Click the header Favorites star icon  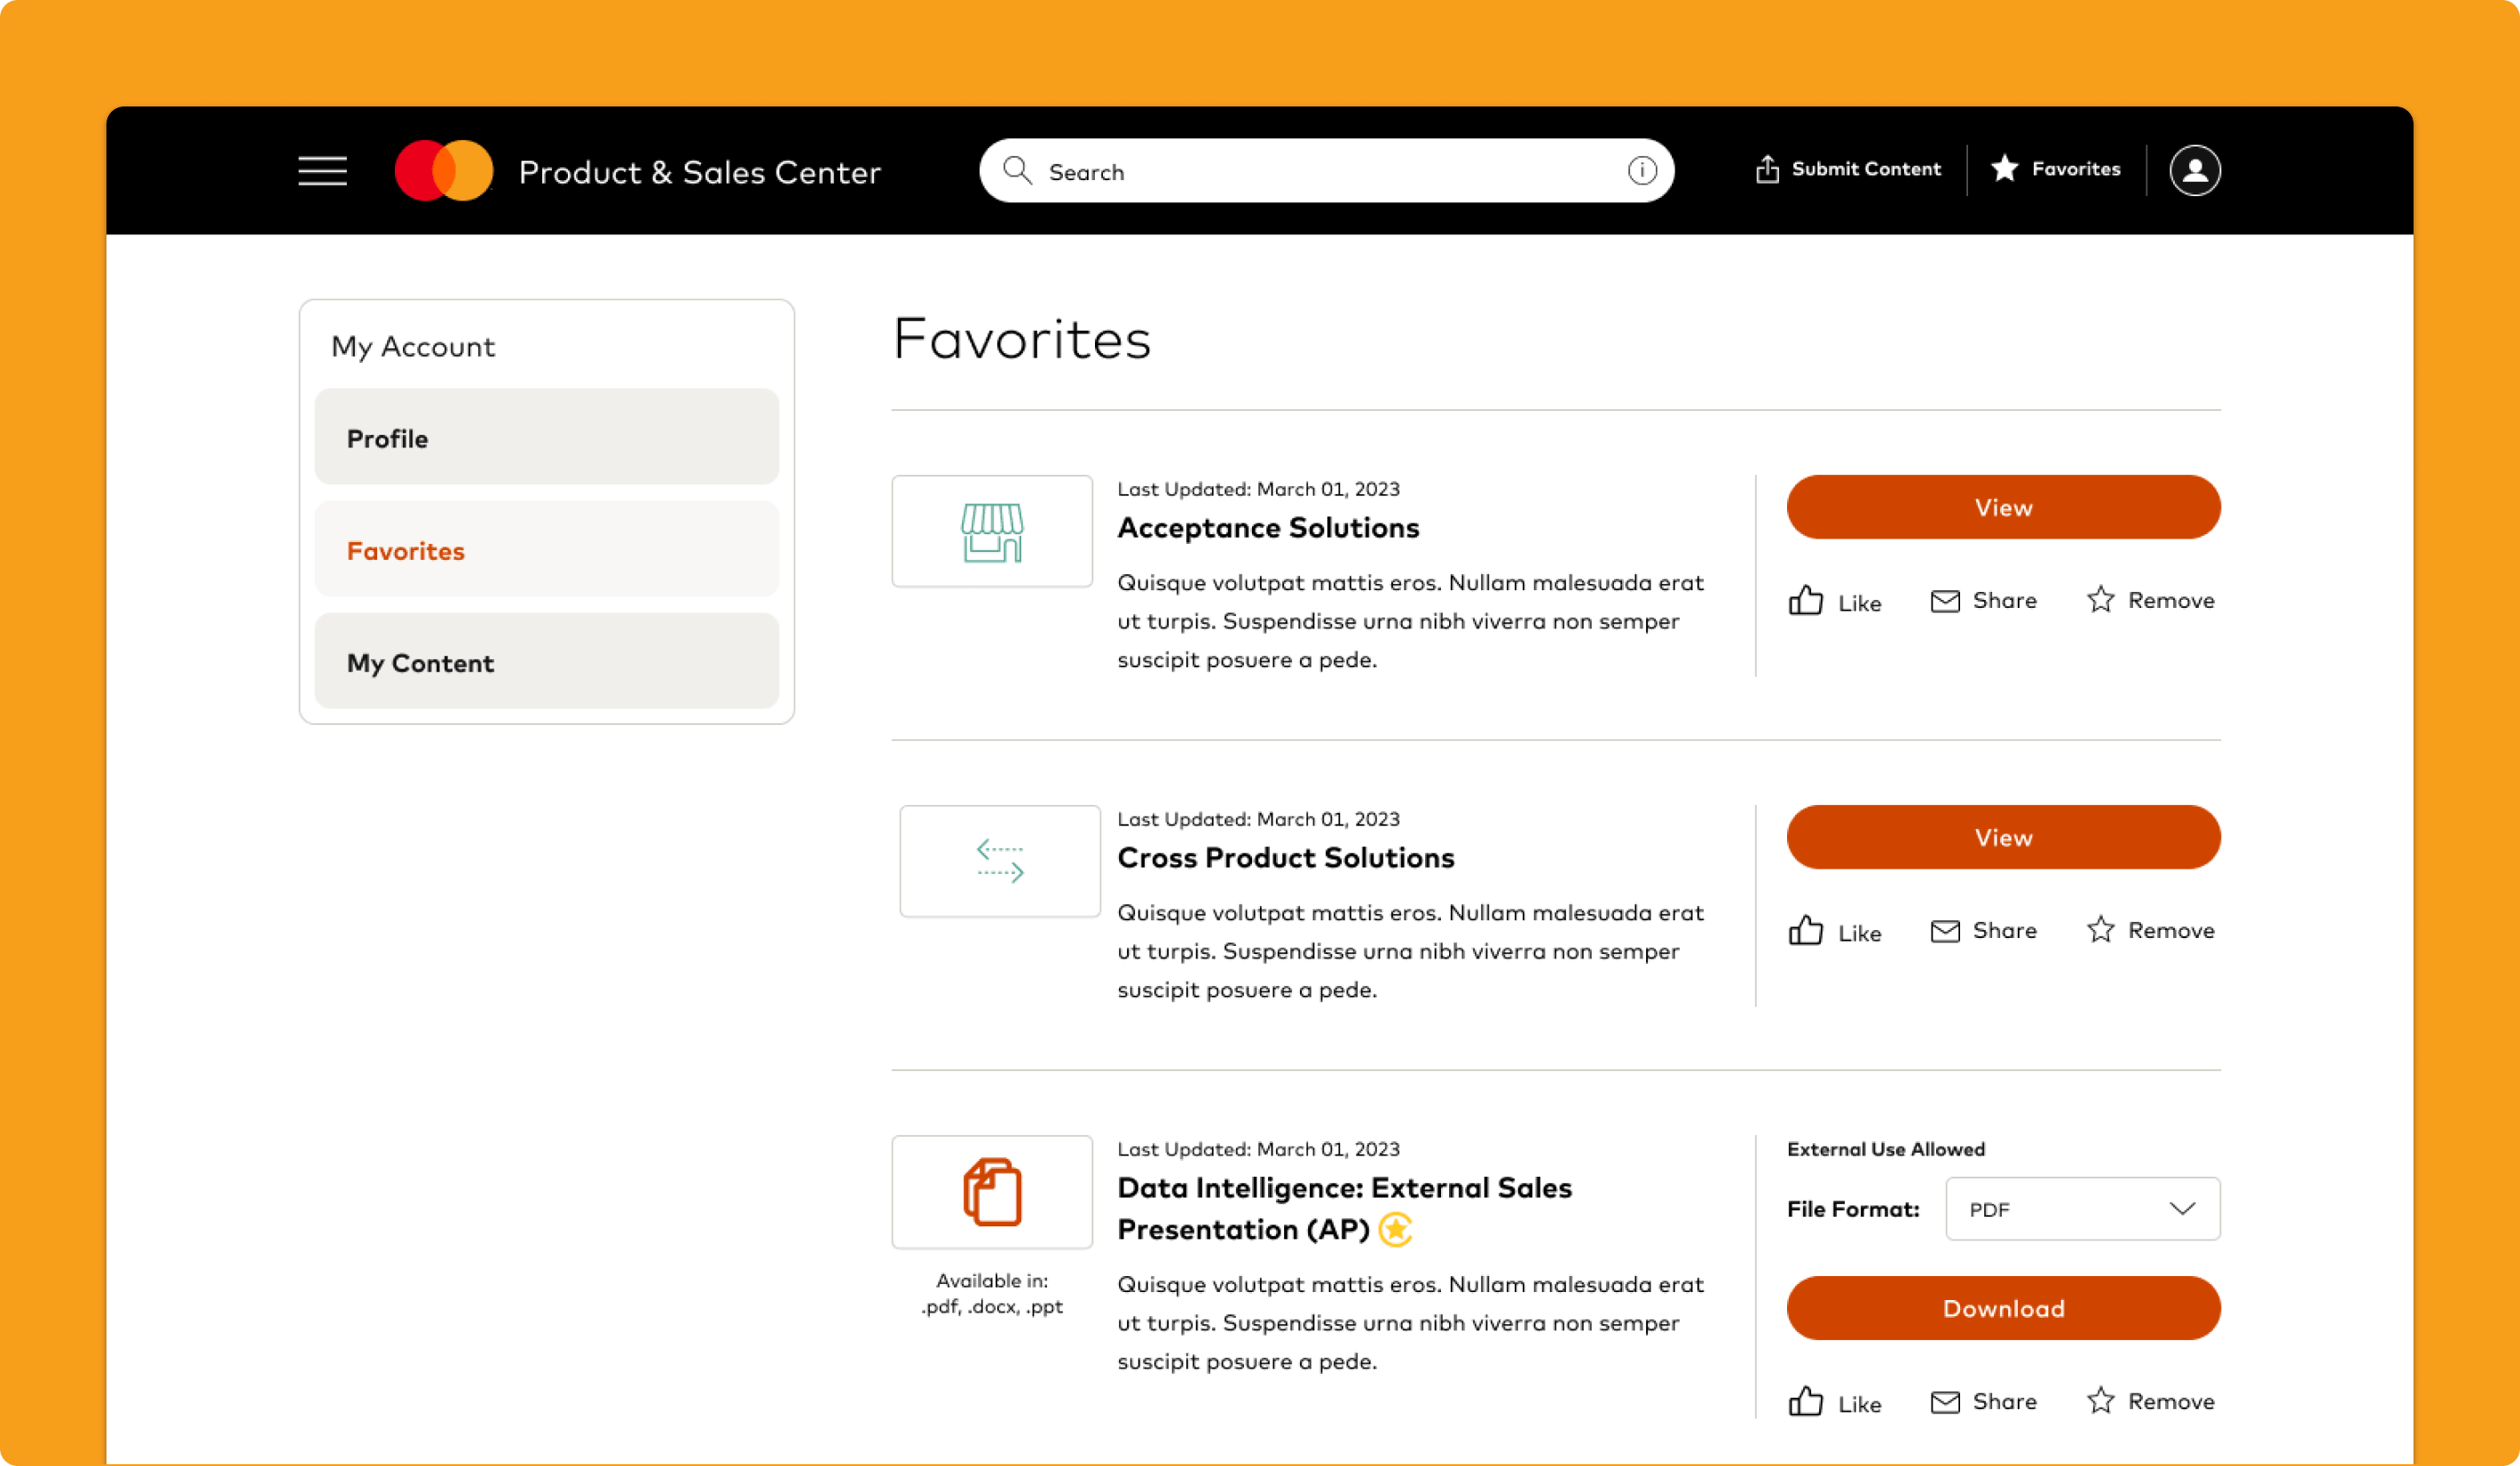(x=2004, y=169)
